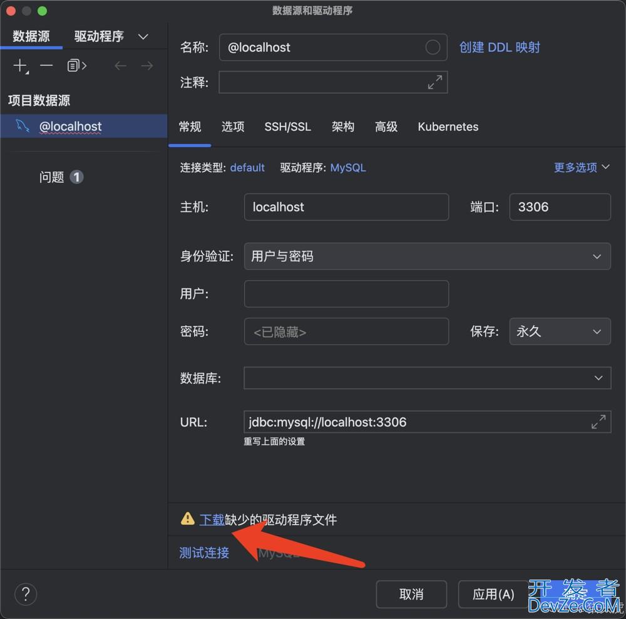Image resolution: width=626 pixels, height=619 pixels.
Task: Click the URL jdbc:mysql field
Action: pos(427,422)
